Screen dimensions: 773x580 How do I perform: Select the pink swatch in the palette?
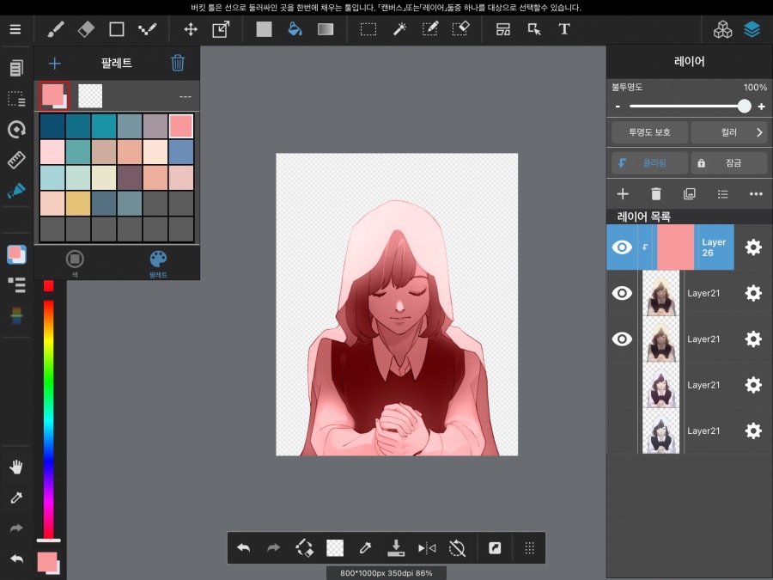(x=180, y=125)
